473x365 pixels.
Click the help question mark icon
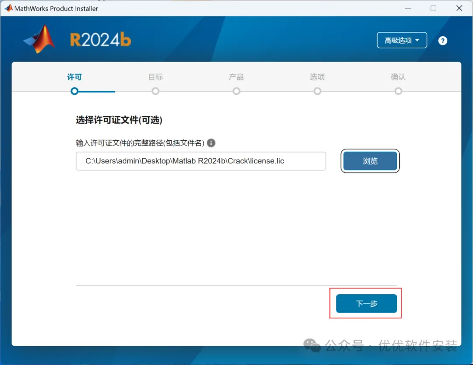[442, 41]
